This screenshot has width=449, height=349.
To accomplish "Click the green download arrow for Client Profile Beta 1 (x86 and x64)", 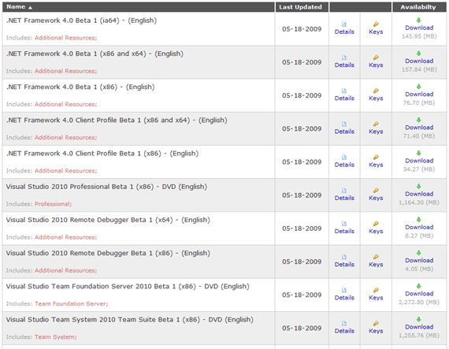I will [418, 120].
